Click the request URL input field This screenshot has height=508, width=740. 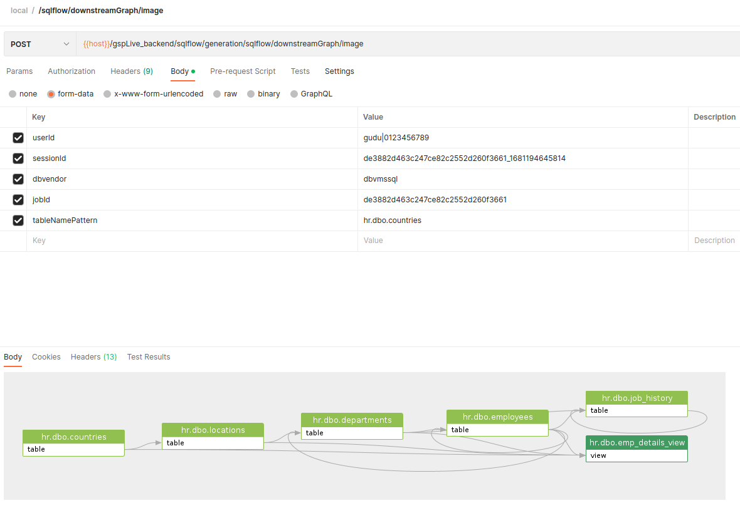pos(408,44)
